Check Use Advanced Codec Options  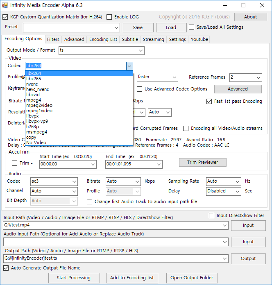(140, 89)
